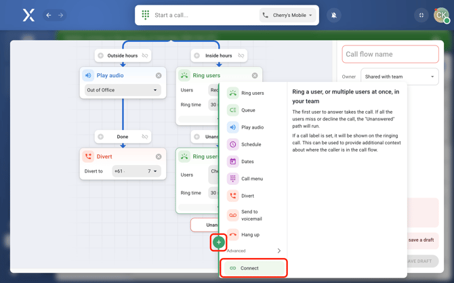Go back with the left arrow
The image size is (454, 283).
(49, 15)
